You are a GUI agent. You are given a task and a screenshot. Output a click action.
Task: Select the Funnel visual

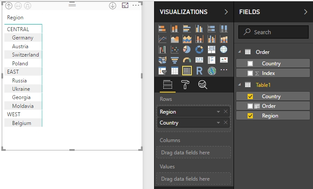point(174,60)
